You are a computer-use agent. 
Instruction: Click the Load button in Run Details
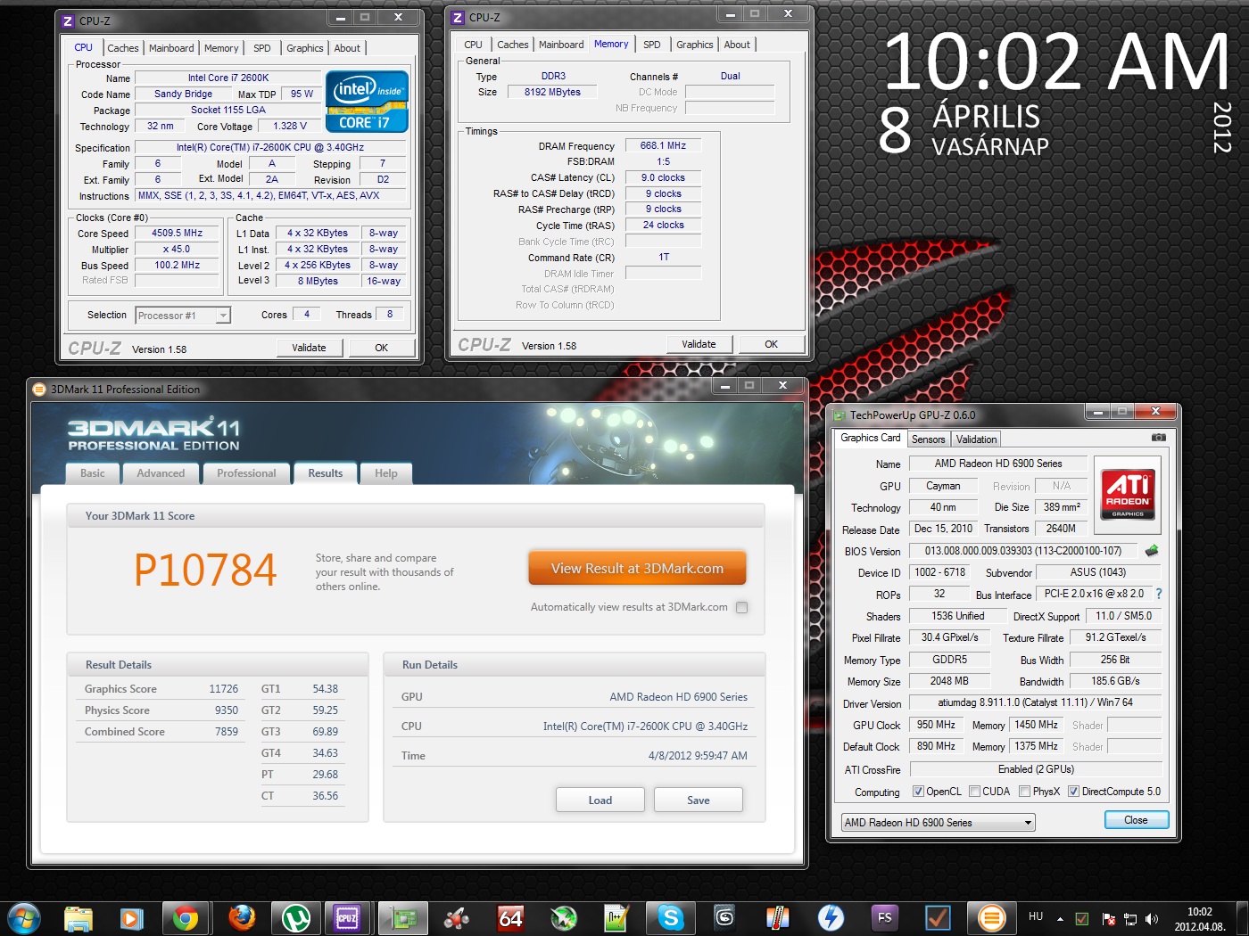click(600, 800)
